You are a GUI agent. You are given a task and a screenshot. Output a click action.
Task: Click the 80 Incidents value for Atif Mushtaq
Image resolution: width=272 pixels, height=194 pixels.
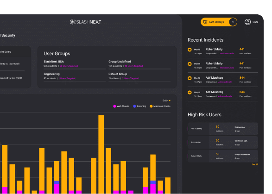(217, 127)
